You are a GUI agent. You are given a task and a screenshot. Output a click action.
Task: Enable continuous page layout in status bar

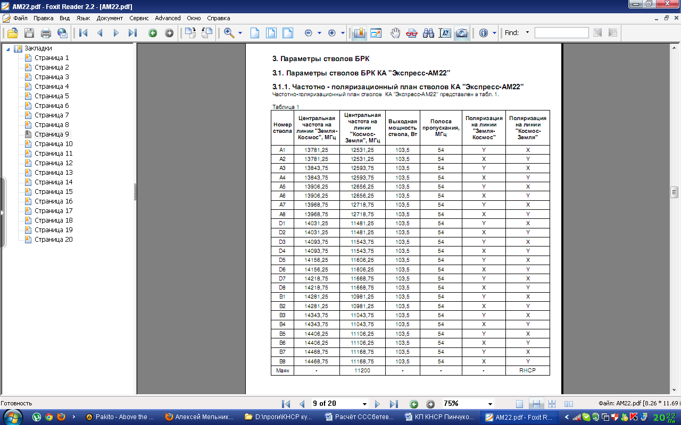(536, 404)
